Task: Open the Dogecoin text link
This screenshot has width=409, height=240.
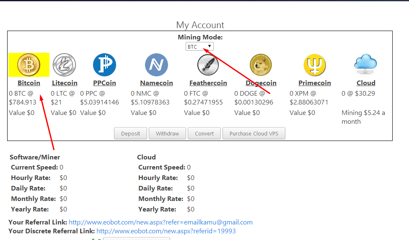Action: point(261,83)
